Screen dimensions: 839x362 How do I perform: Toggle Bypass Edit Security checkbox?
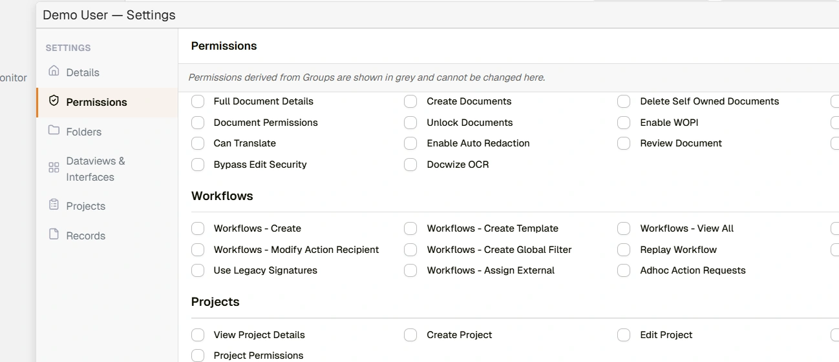[198, 165]
